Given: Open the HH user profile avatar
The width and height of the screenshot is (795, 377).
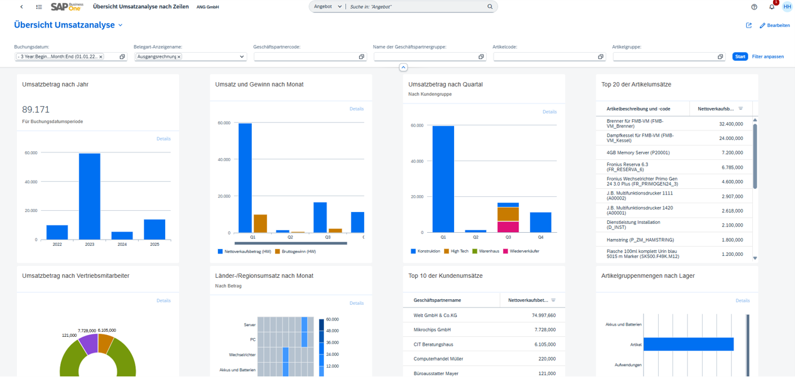Looking at the screenshot, I should click(x=787, y=7).
